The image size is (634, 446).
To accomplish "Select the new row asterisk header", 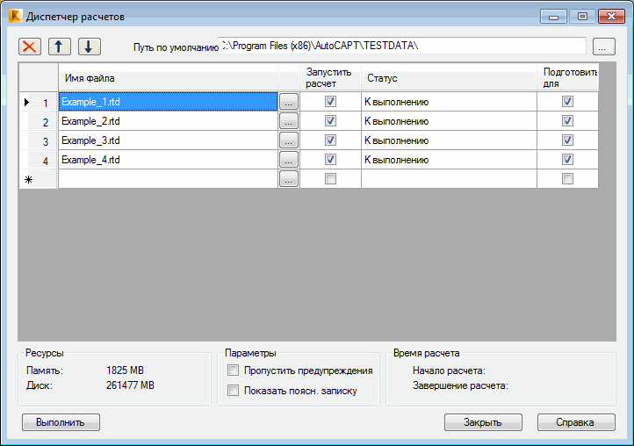I will tap(39, 179).
